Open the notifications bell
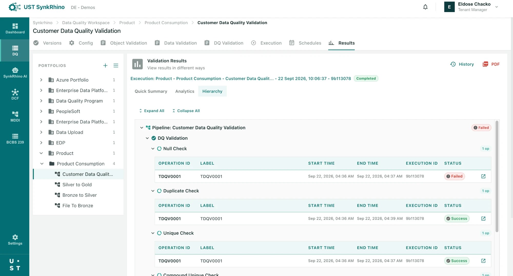This screenshot has height=276, width=513. 425,7
